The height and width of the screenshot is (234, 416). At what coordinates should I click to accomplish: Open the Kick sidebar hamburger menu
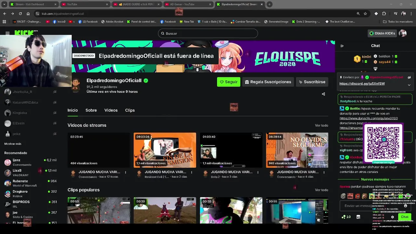7,33
